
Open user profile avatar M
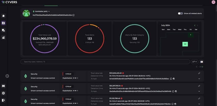pyautogui.click(x=213, y=2)
